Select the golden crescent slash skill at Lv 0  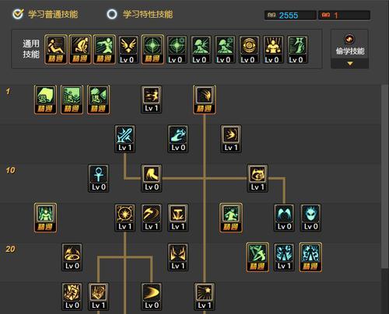[152, 296]
